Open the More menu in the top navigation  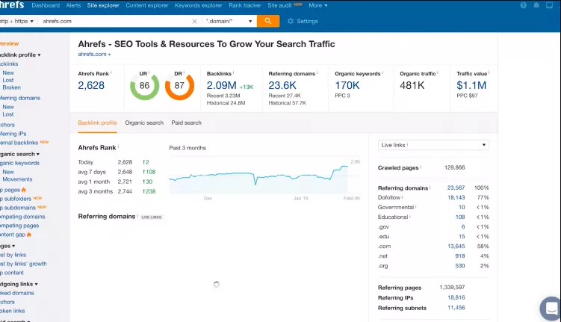[318, 5]
